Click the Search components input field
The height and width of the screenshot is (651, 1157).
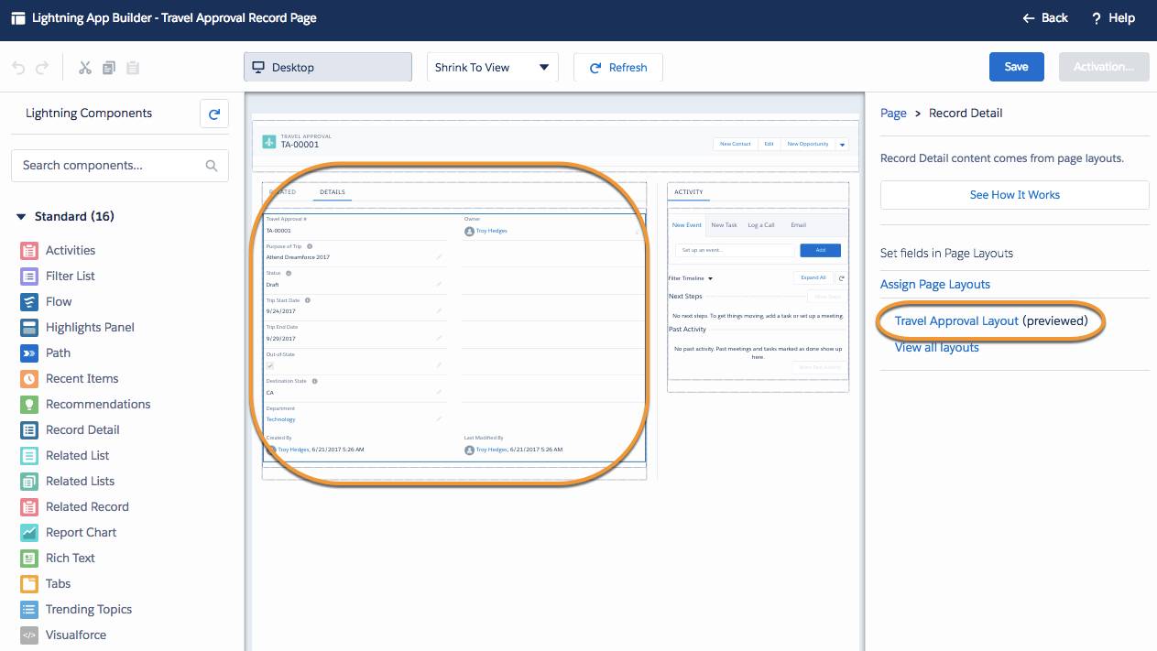click(x=120, y=166)
